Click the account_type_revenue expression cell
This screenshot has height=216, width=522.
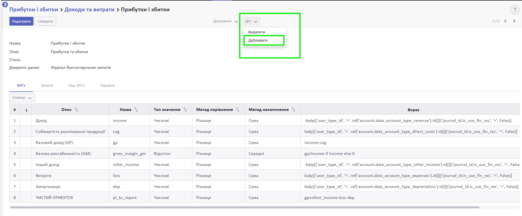click(410, 121)
